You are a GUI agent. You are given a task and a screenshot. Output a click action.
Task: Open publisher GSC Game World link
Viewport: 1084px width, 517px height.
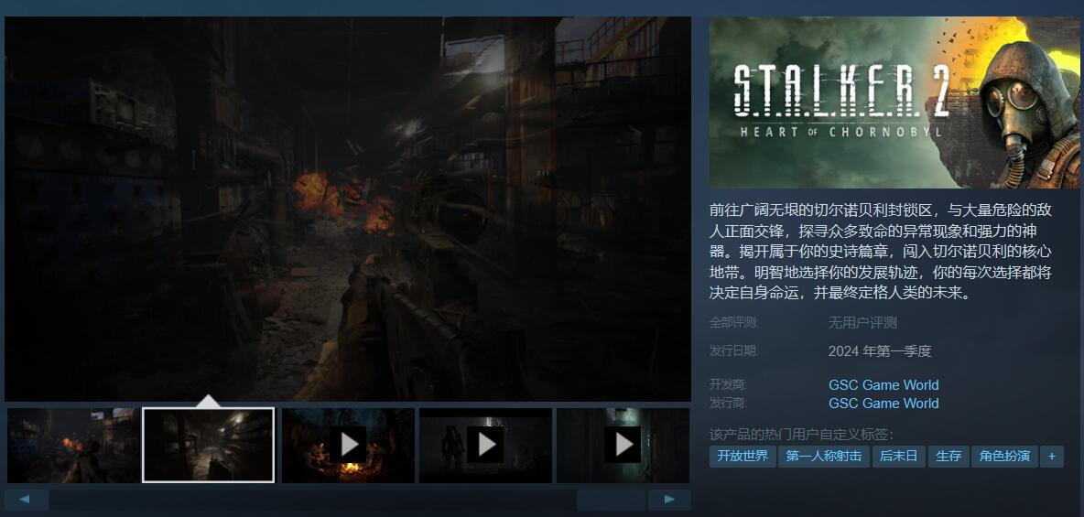pyautogui.click(x=883, y=403)
